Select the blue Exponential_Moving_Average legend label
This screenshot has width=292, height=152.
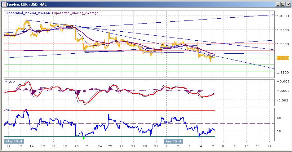[x=28, y=13]
